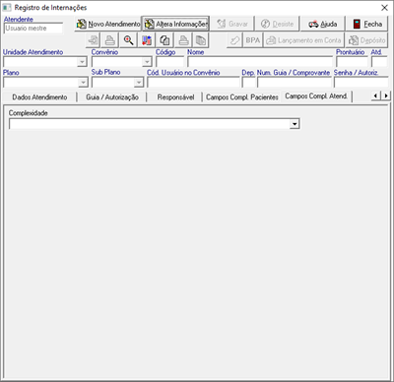Expand the Sub Plano dropdown
This screenshot has height=382, width=394.
pos(139,83)
